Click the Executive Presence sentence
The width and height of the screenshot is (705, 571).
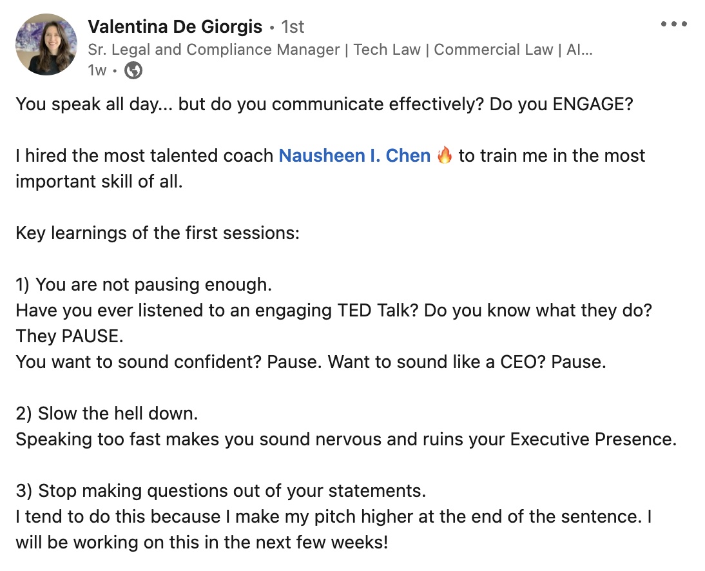tap(346, 440)
